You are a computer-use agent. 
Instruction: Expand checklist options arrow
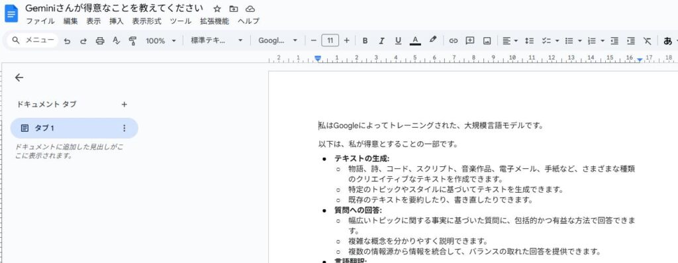pyautogui.click(x=557, y=40)
